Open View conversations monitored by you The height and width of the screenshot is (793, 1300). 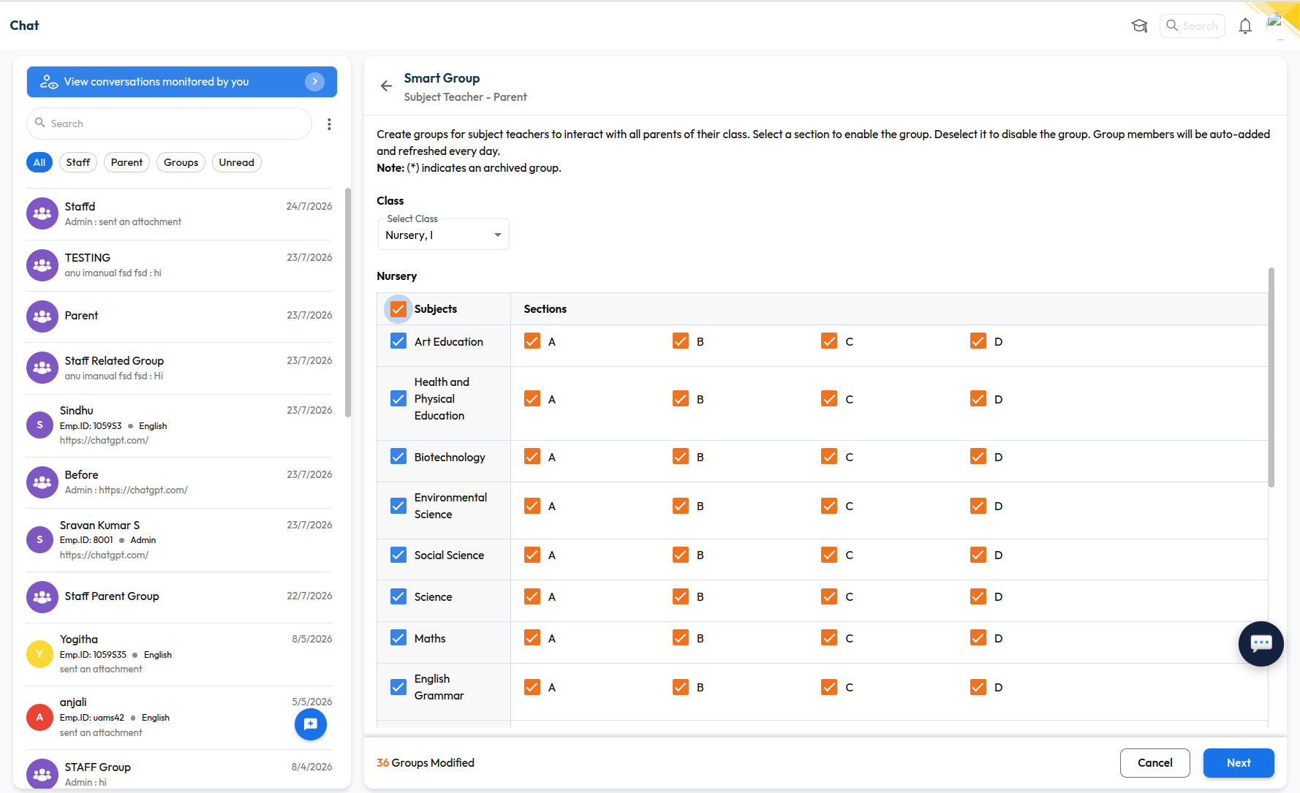[182, 82]
